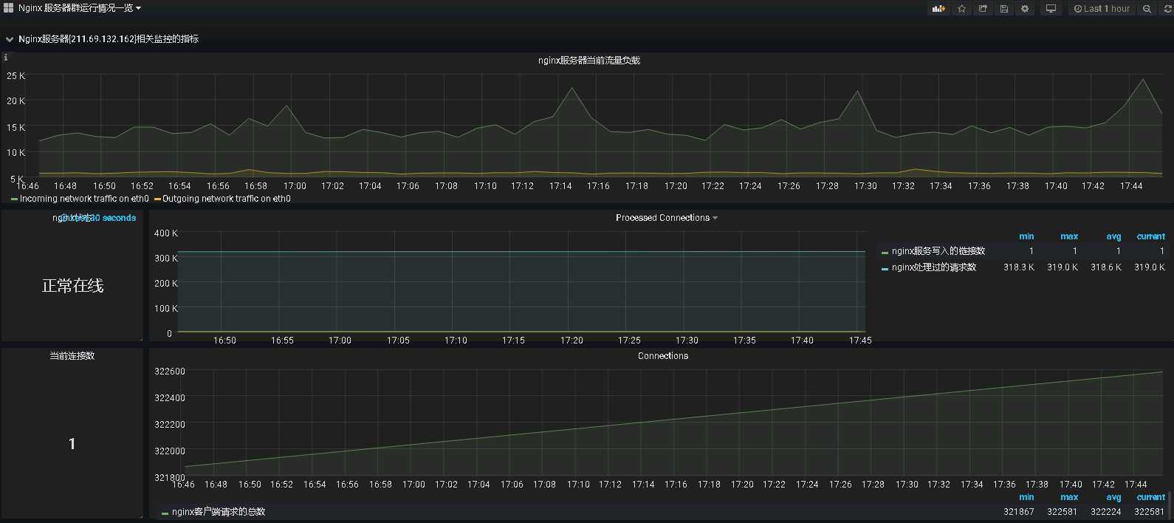Screen dimensions: 1174x523
Task: Save the dashboard with the floppy icon
Action: [1003, 9]
